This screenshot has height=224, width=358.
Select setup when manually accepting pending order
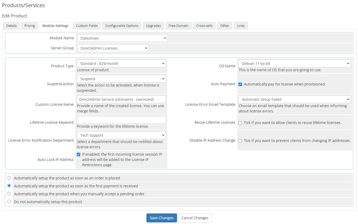pyautogui.click(x=9, y=193)
